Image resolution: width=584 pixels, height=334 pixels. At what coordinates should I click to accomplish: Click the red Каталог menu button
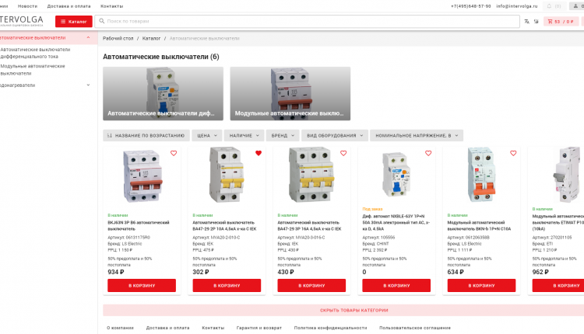tap(72, 22)
